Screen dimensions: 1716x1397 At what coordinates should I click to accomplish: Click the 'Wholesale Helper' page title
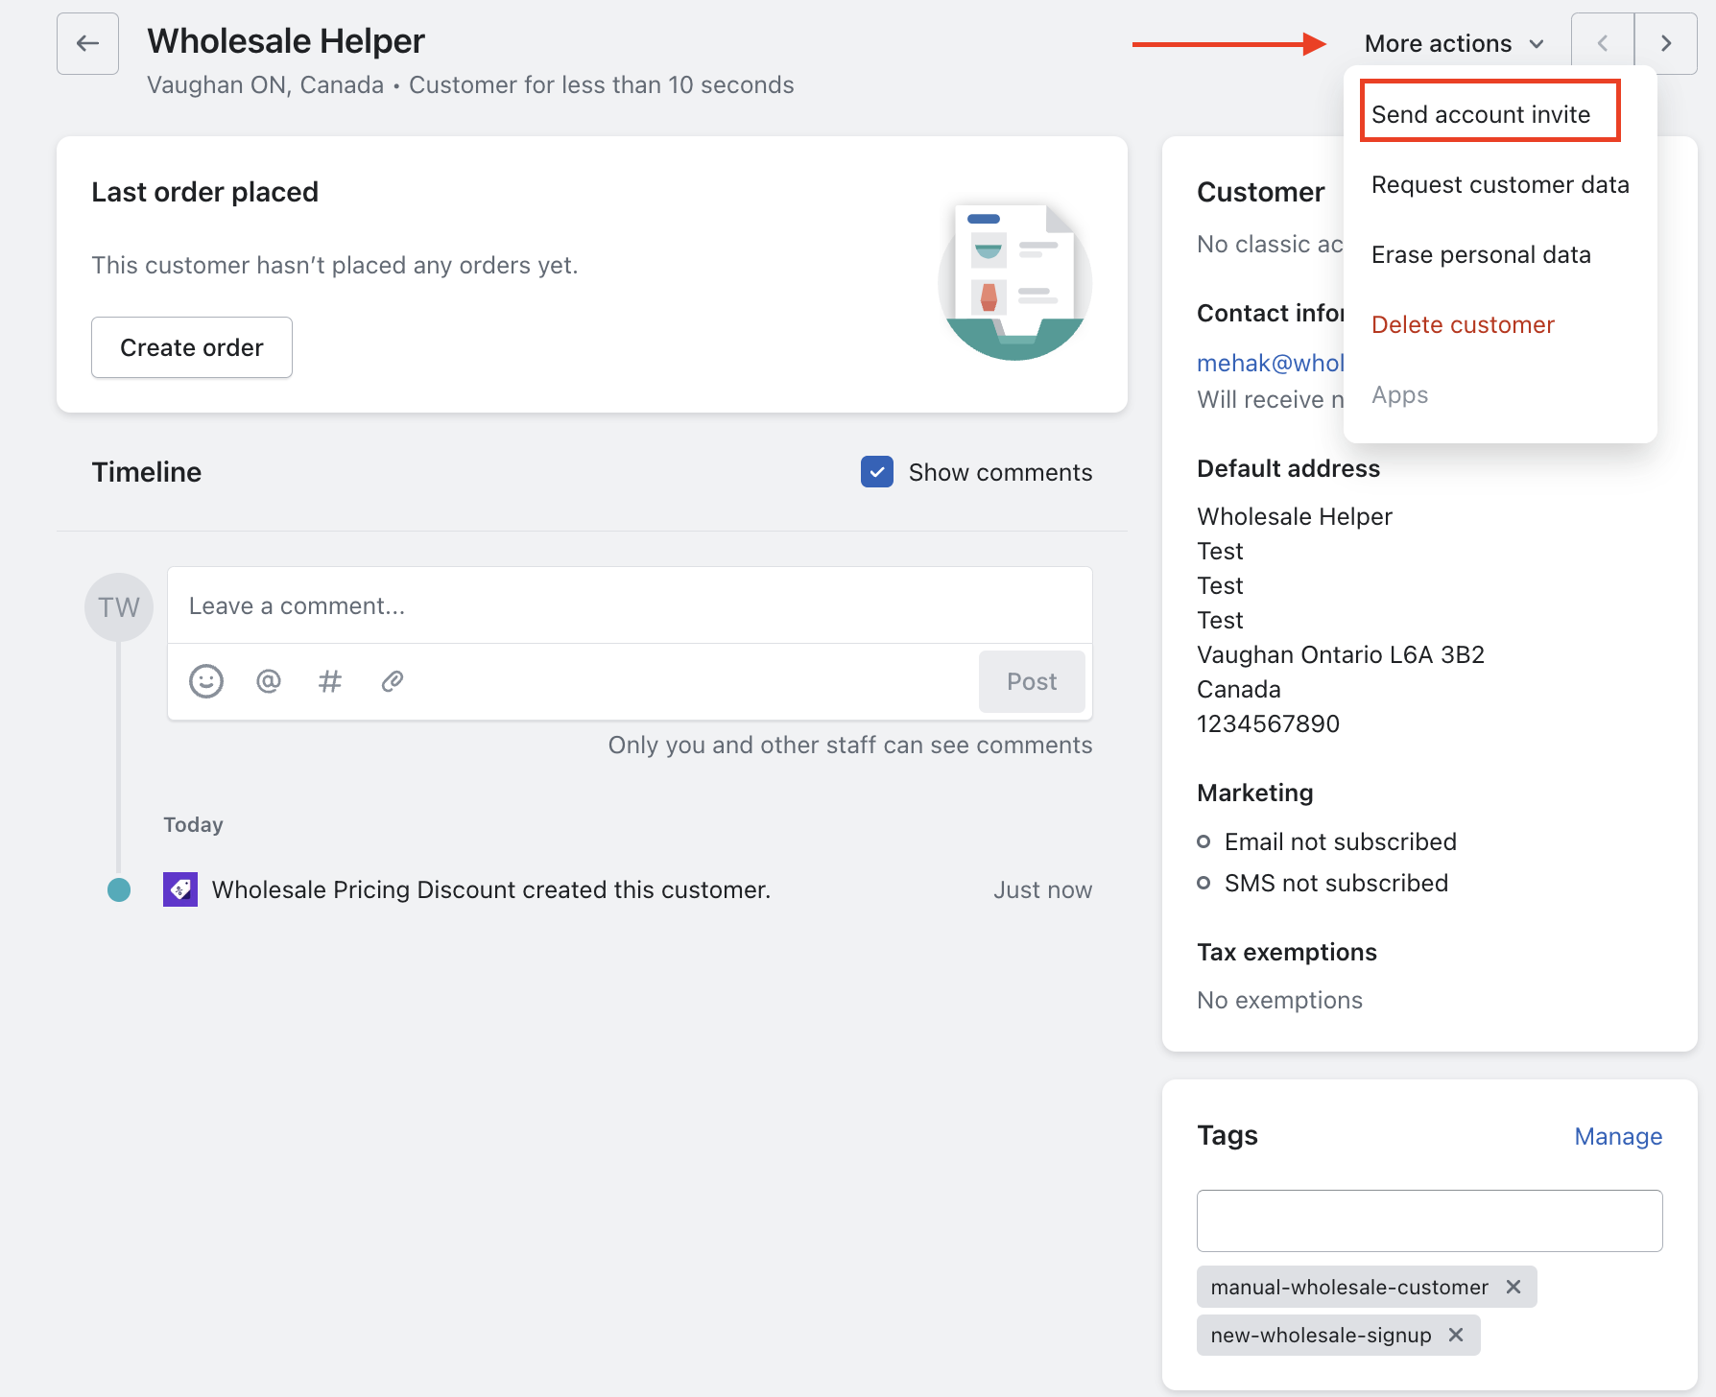click(x=286, y=41)
